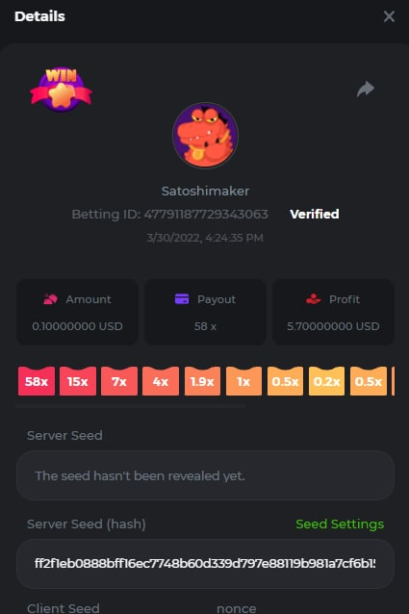Select the 58x multiplier chip
The image size is (409, 614).
(x=37, y=381)
